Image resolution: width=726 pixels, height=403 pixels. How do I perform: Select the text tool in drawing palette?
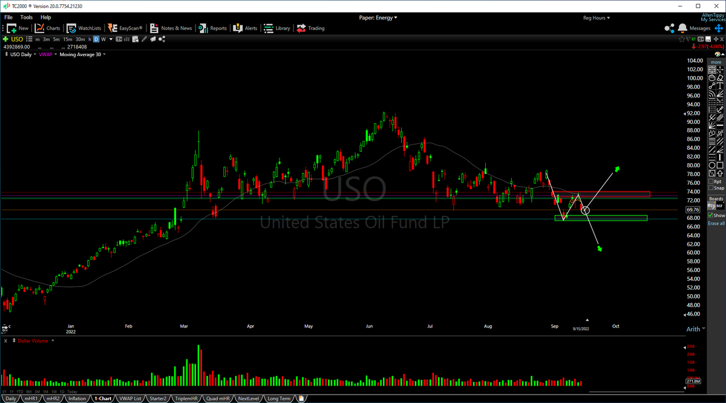(x=721, y=85)
